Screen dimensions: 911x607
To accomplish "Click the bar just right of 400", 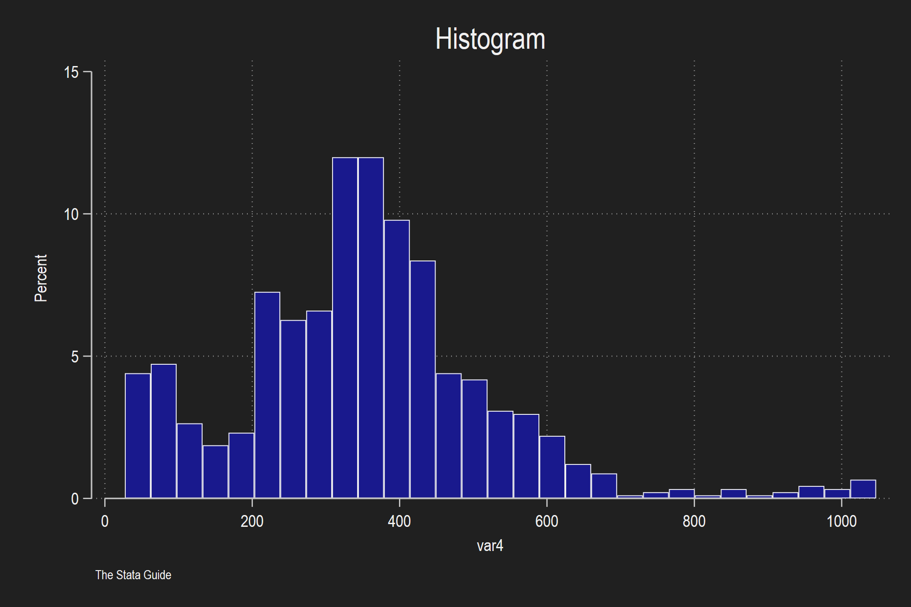I will pos(422,379).
